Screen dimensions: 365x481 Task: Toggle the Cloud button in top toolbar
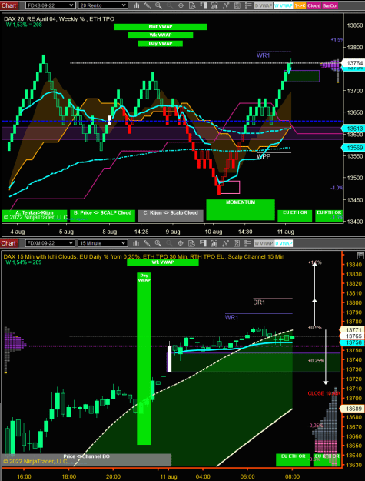tap(314, 5)
